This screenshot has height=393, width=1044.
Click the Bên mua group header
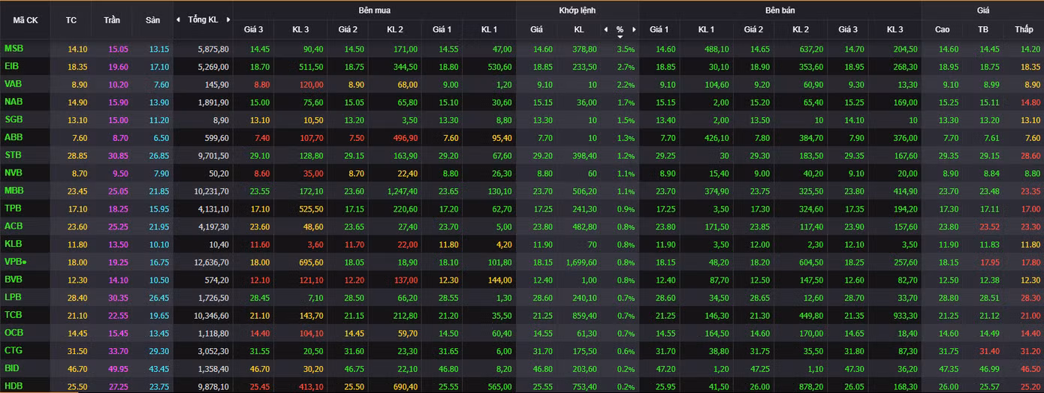pyautogui.click(x=374, y=10)
